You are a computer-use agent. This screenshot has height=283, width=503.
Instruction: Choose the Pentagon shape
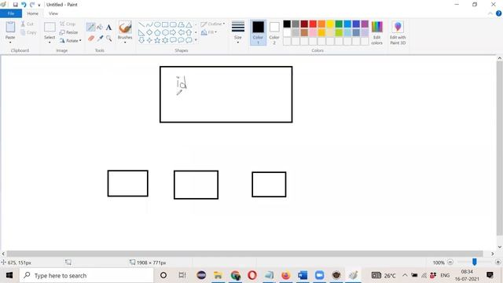point(157,32)
